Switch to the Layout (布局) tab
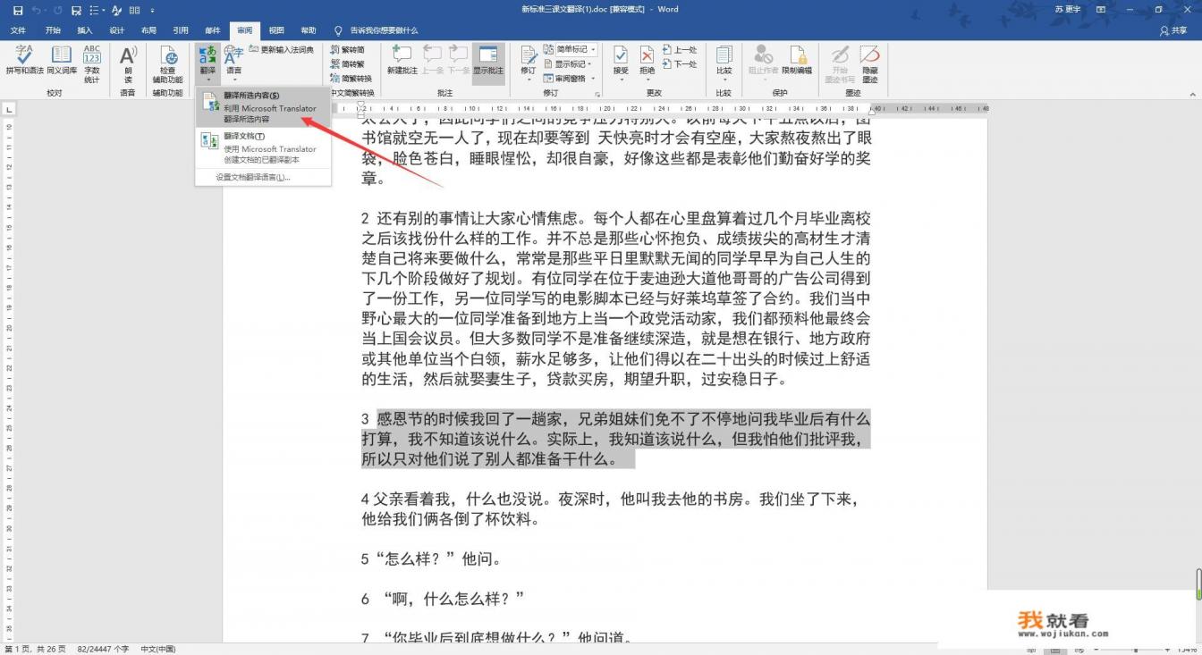This screenshot has height=655, width=1202. point(148,30)
